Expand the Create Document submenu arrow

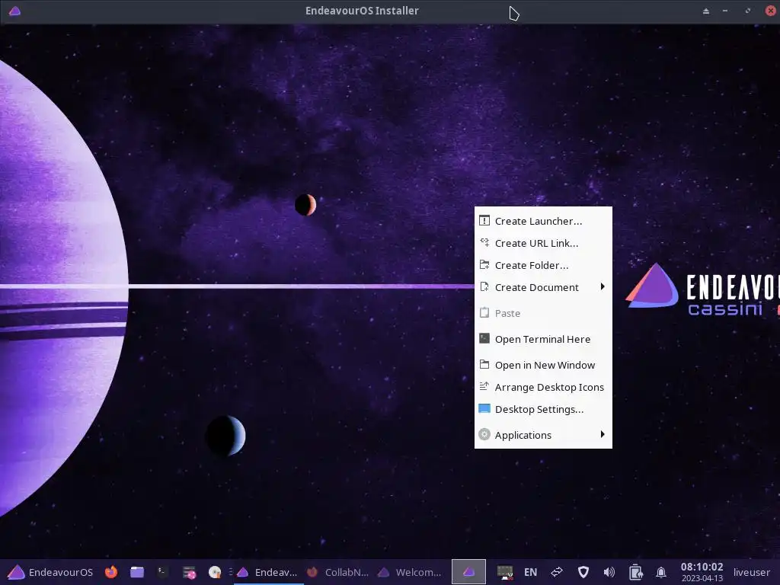tap(603, 286)
